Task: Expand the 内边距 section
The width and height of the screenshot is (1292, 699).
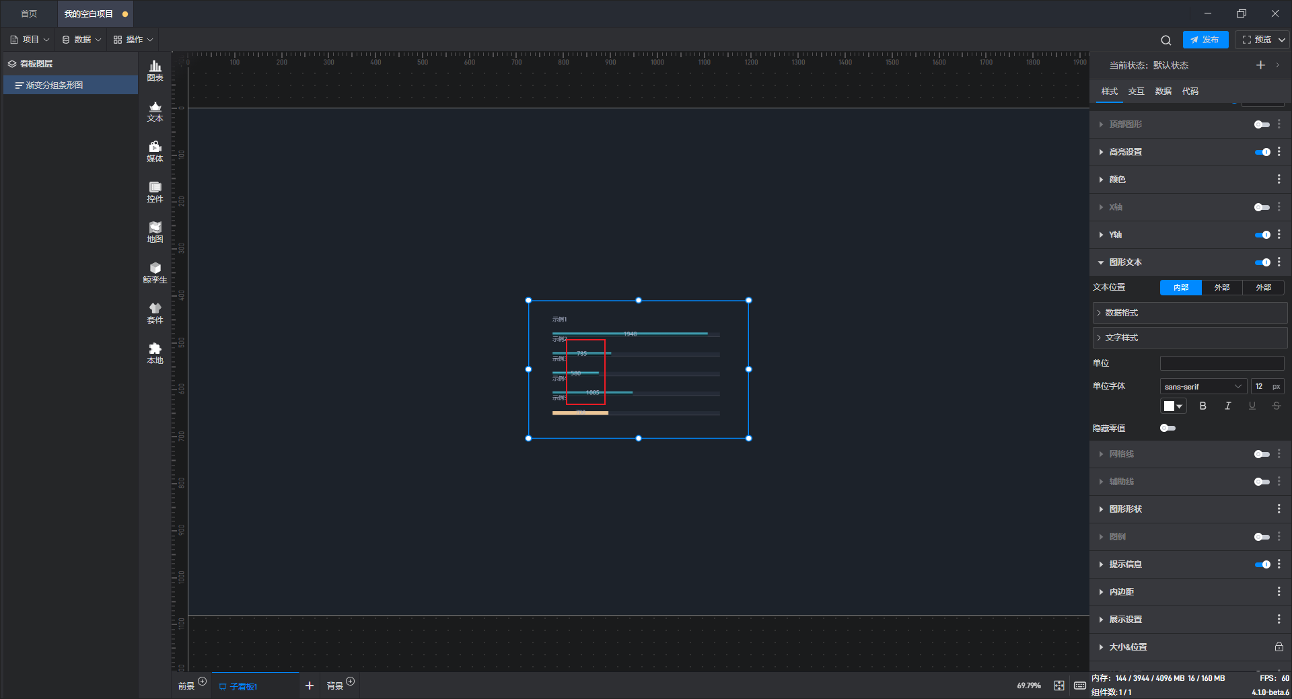Action: pyautogui.click(x=1101, y=592)
